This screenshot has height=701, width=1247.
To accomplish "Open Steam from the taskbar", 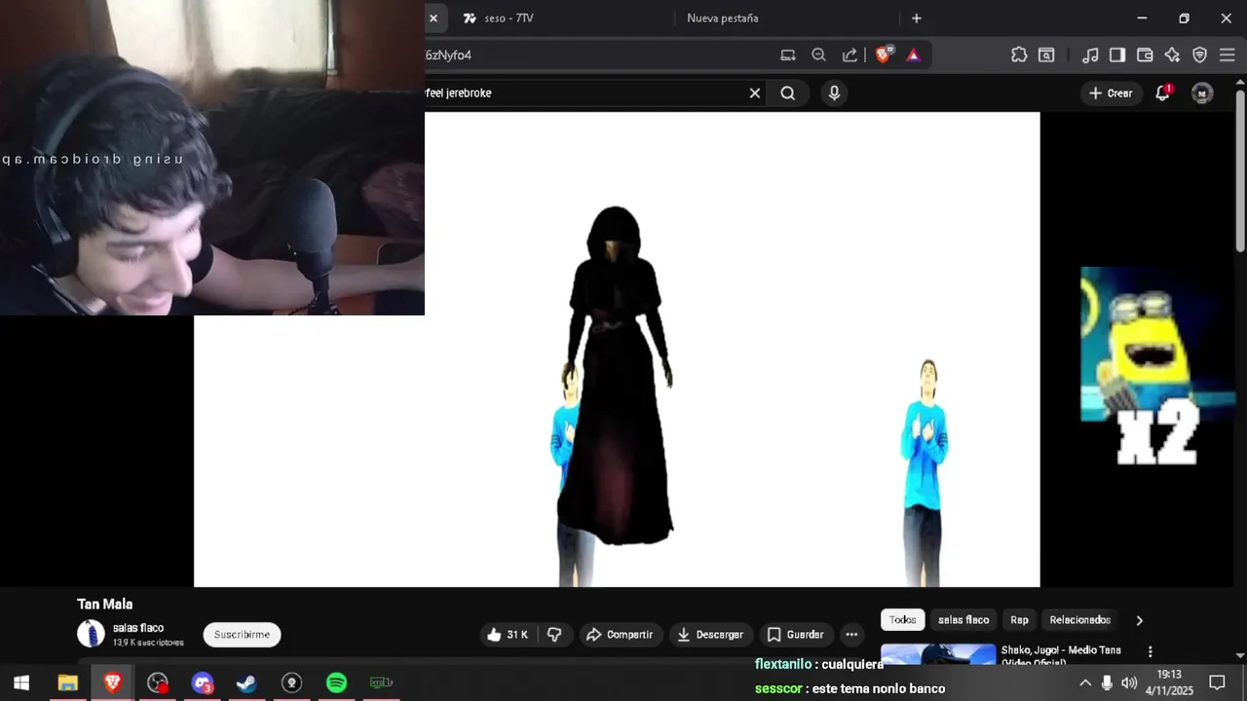I will 246,683.
